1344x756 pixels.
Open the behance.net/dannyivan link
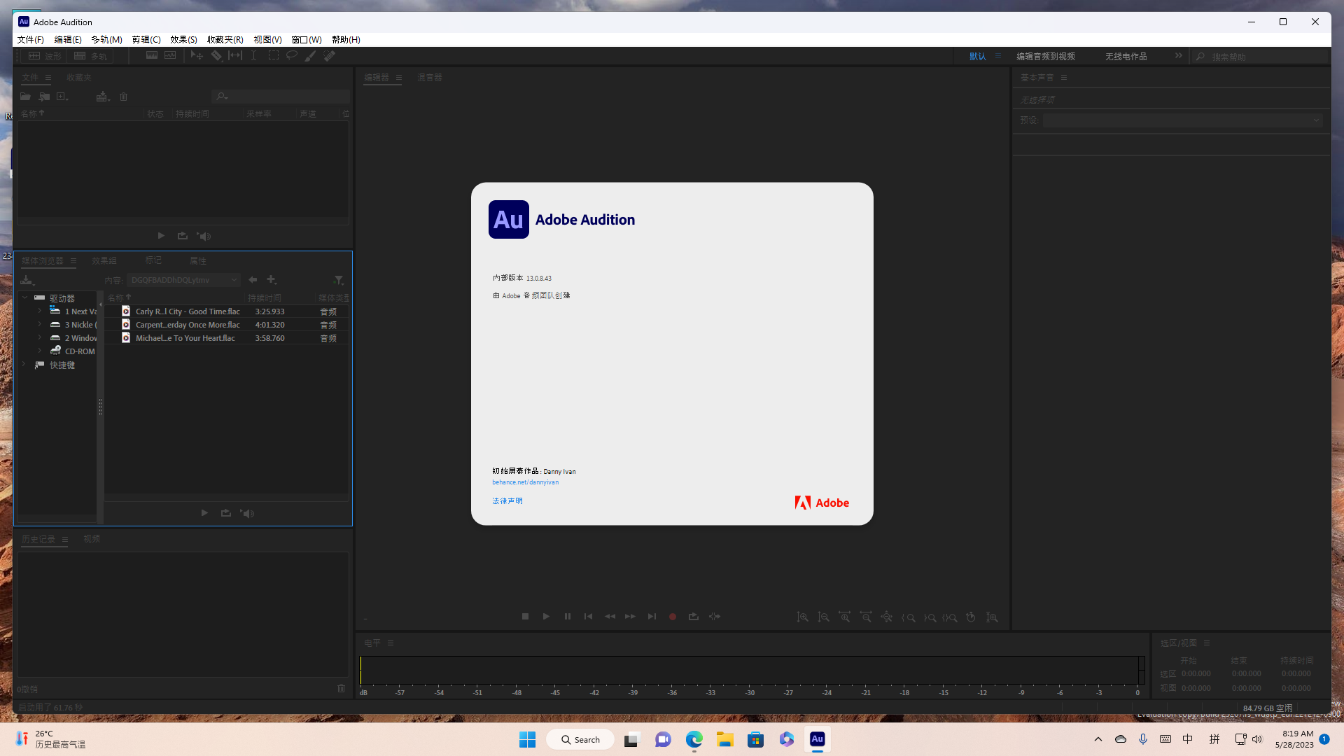pyautogui.click(x=525, y=482)
